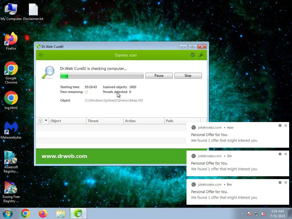Open the clock showing 5:19 AM

point(277,214)
